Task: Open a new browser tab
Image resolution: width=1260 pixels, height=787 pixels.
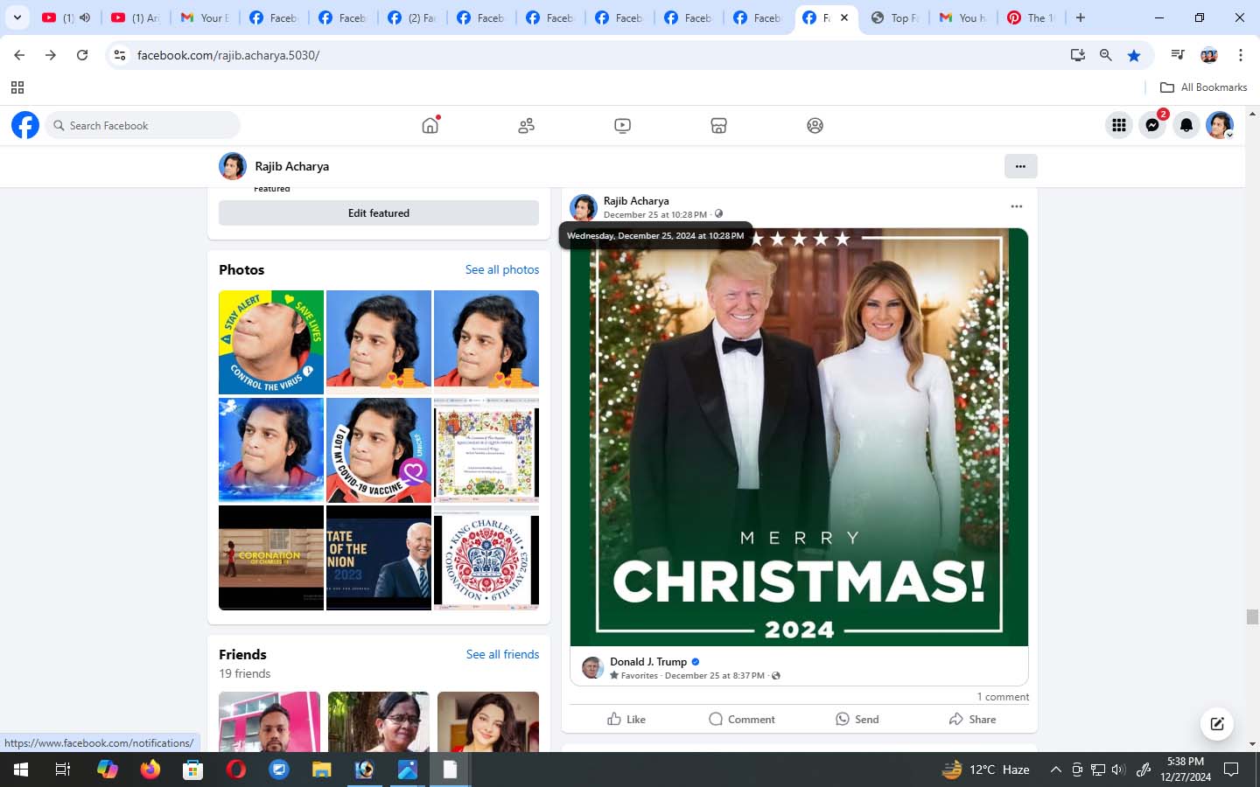Action: [x=1081, y=17]
